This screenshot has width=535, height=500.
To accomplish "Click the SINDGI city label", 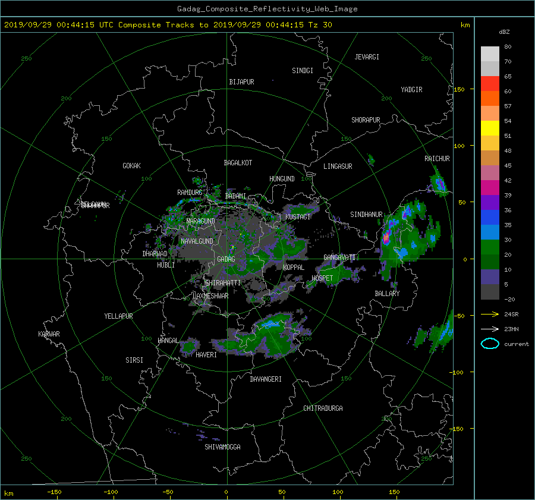I will tap(303, 71).
